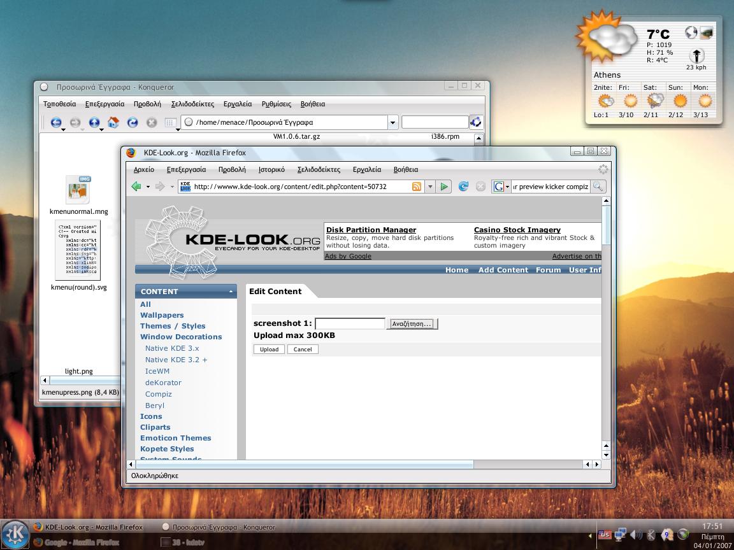This screenshot has height=550, width=734.
Task: Click the KDE-Look favicon in the URL bar
Action: (x=185, y=187)
